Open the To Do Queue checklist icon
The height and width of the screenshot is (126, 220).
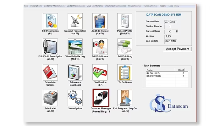pos(125,72)
